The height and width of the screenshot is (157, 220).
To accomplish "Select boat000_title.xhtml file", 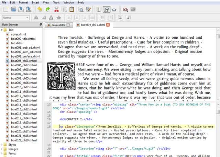I will coord(23,39).
